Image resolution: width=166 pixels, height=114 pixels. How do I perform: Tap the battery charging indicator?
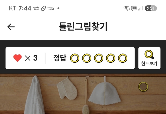point(151,8)
